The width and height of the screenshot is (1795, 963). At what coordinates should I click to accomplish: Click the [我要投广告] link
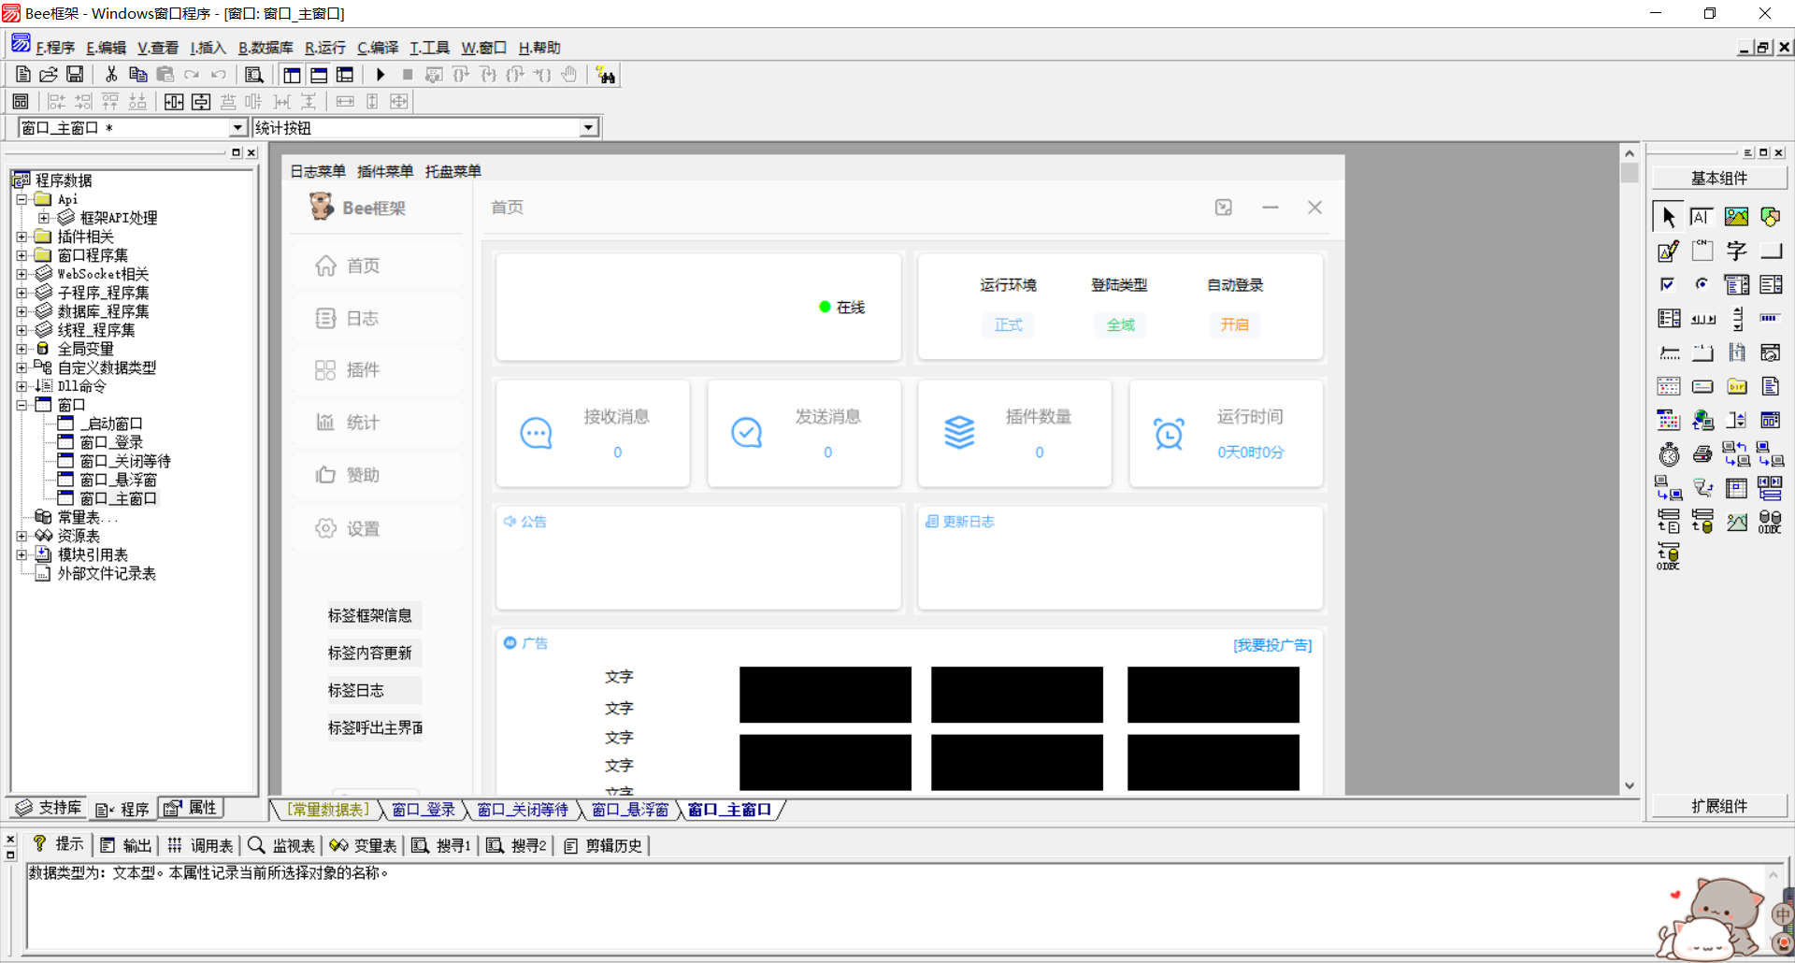1272,645
